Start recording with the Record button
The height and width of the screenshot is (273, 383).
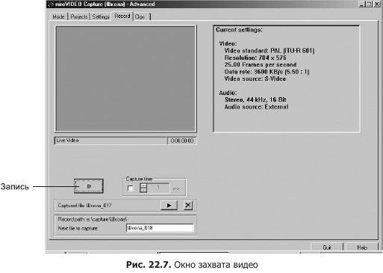(x=89, y=186)
